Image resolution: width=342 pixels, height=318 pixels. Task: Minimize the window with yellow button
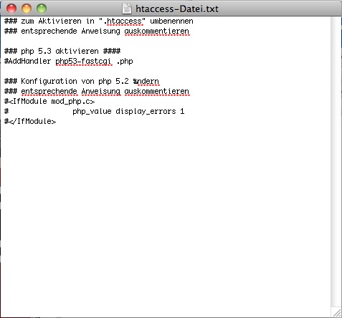(27, 9)
